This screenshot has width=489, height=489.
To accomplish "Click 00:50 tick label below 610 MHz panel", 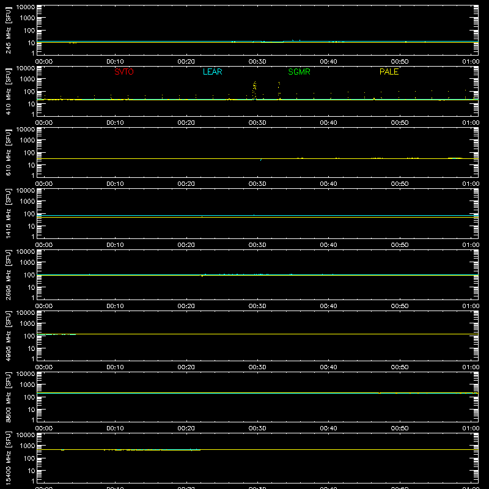I will (400, 184).
